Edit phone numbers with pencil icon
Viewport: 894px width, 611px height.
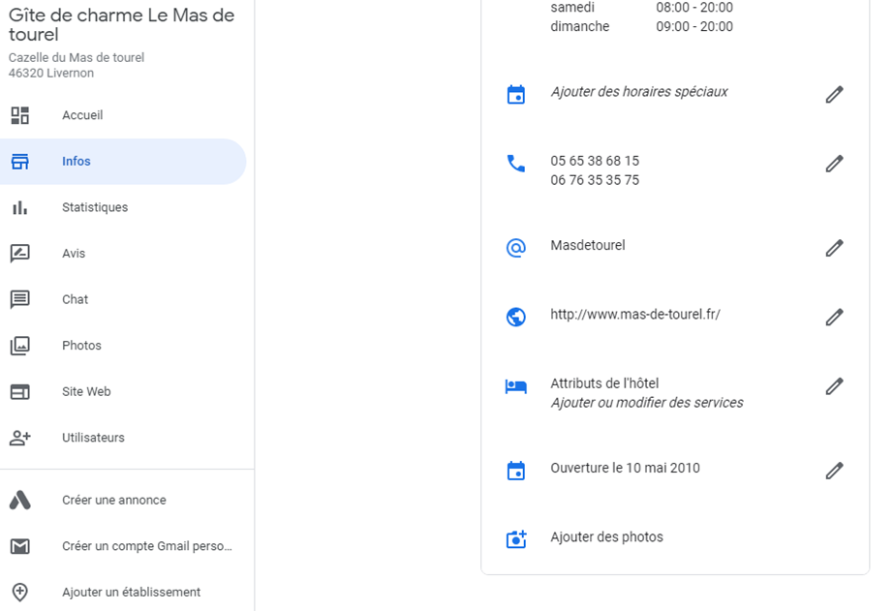[x=834, y=165]
